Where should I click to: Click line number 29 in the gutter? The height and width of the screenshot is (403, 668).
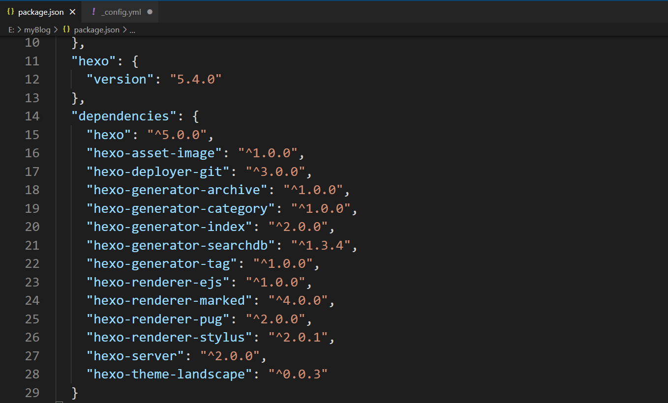point(31,393)
